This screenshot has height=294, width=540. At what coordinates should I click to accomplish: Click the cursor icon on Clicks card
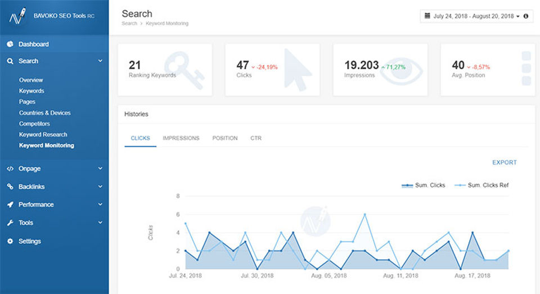[x=297, y=70]
